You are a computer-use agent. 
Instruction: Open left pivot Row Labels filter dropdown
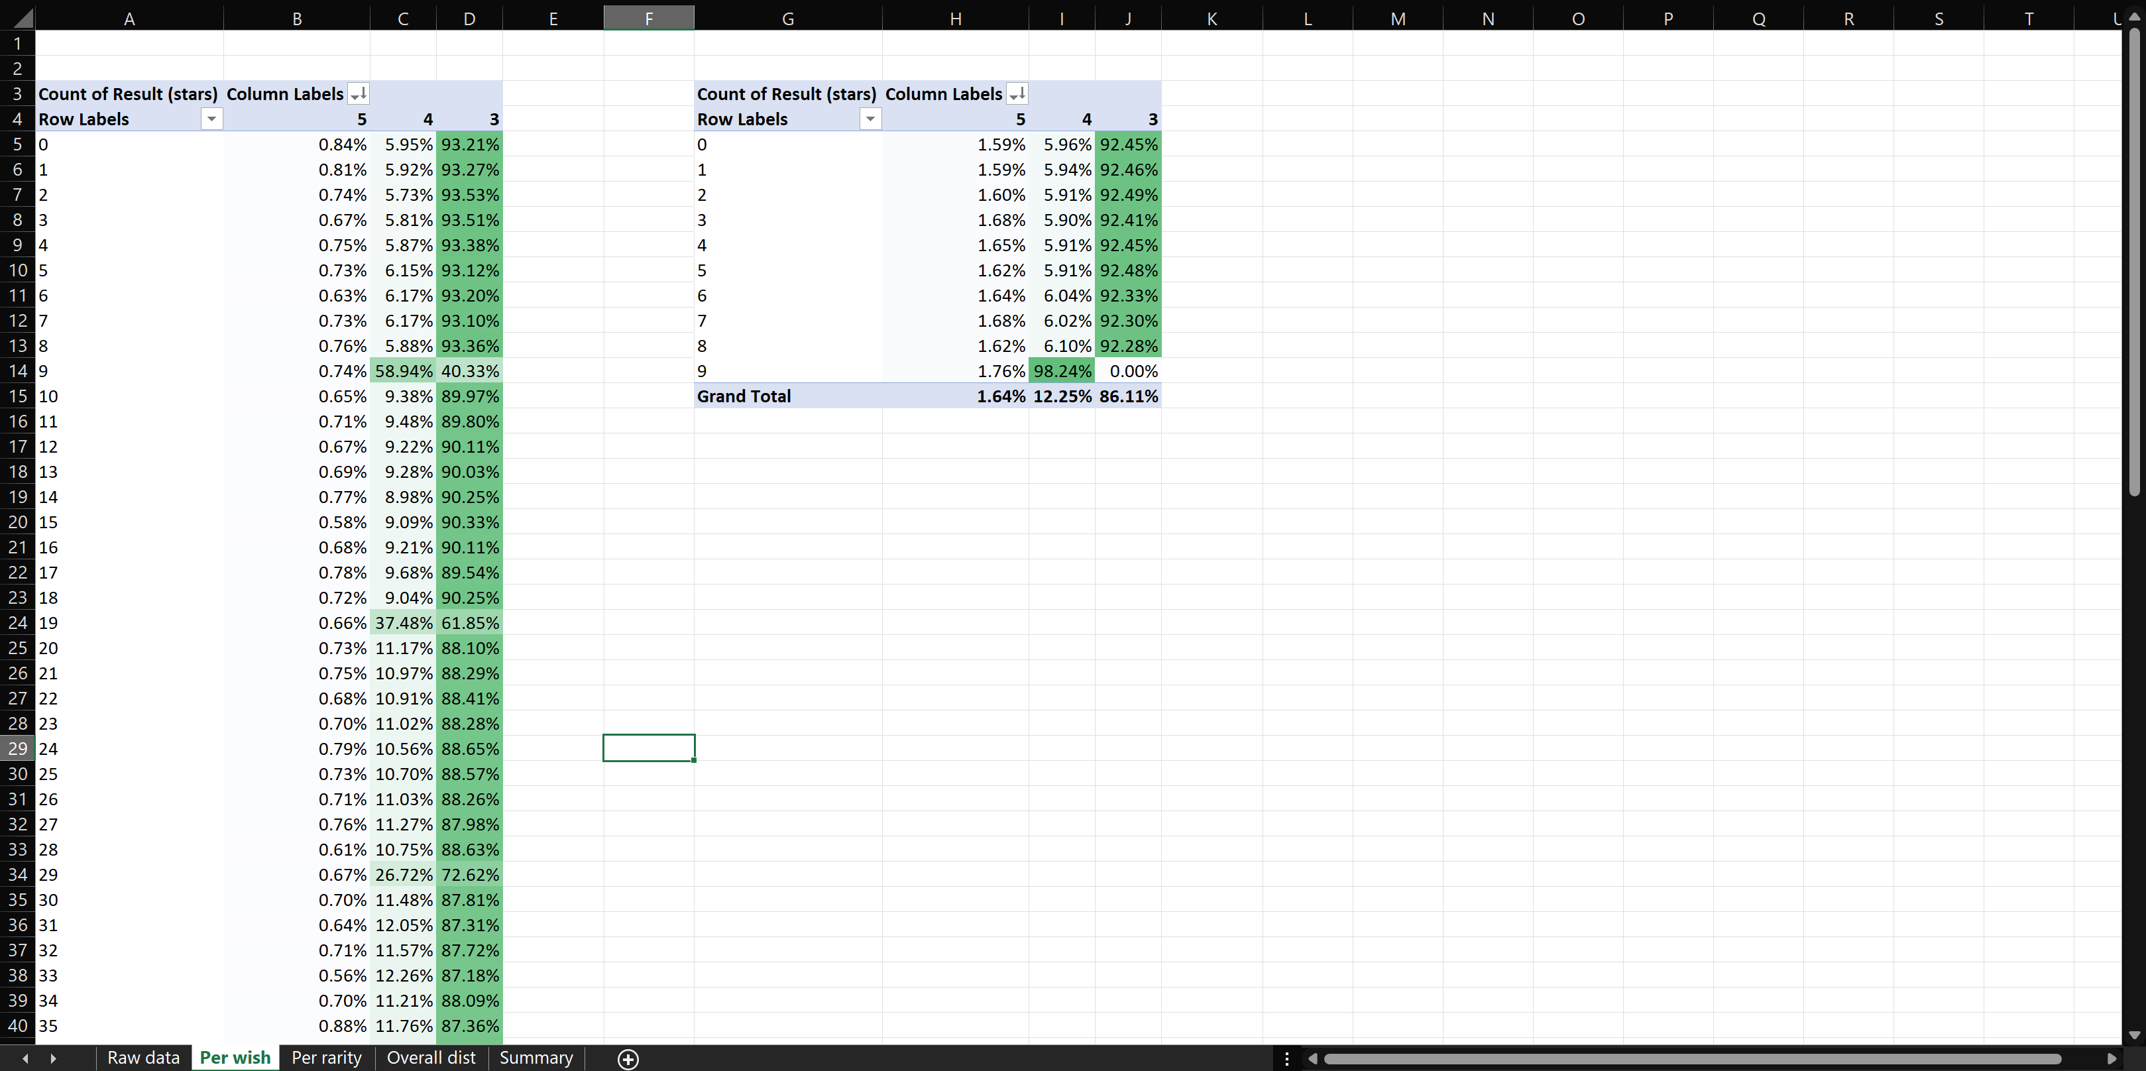tap(211, 119)
